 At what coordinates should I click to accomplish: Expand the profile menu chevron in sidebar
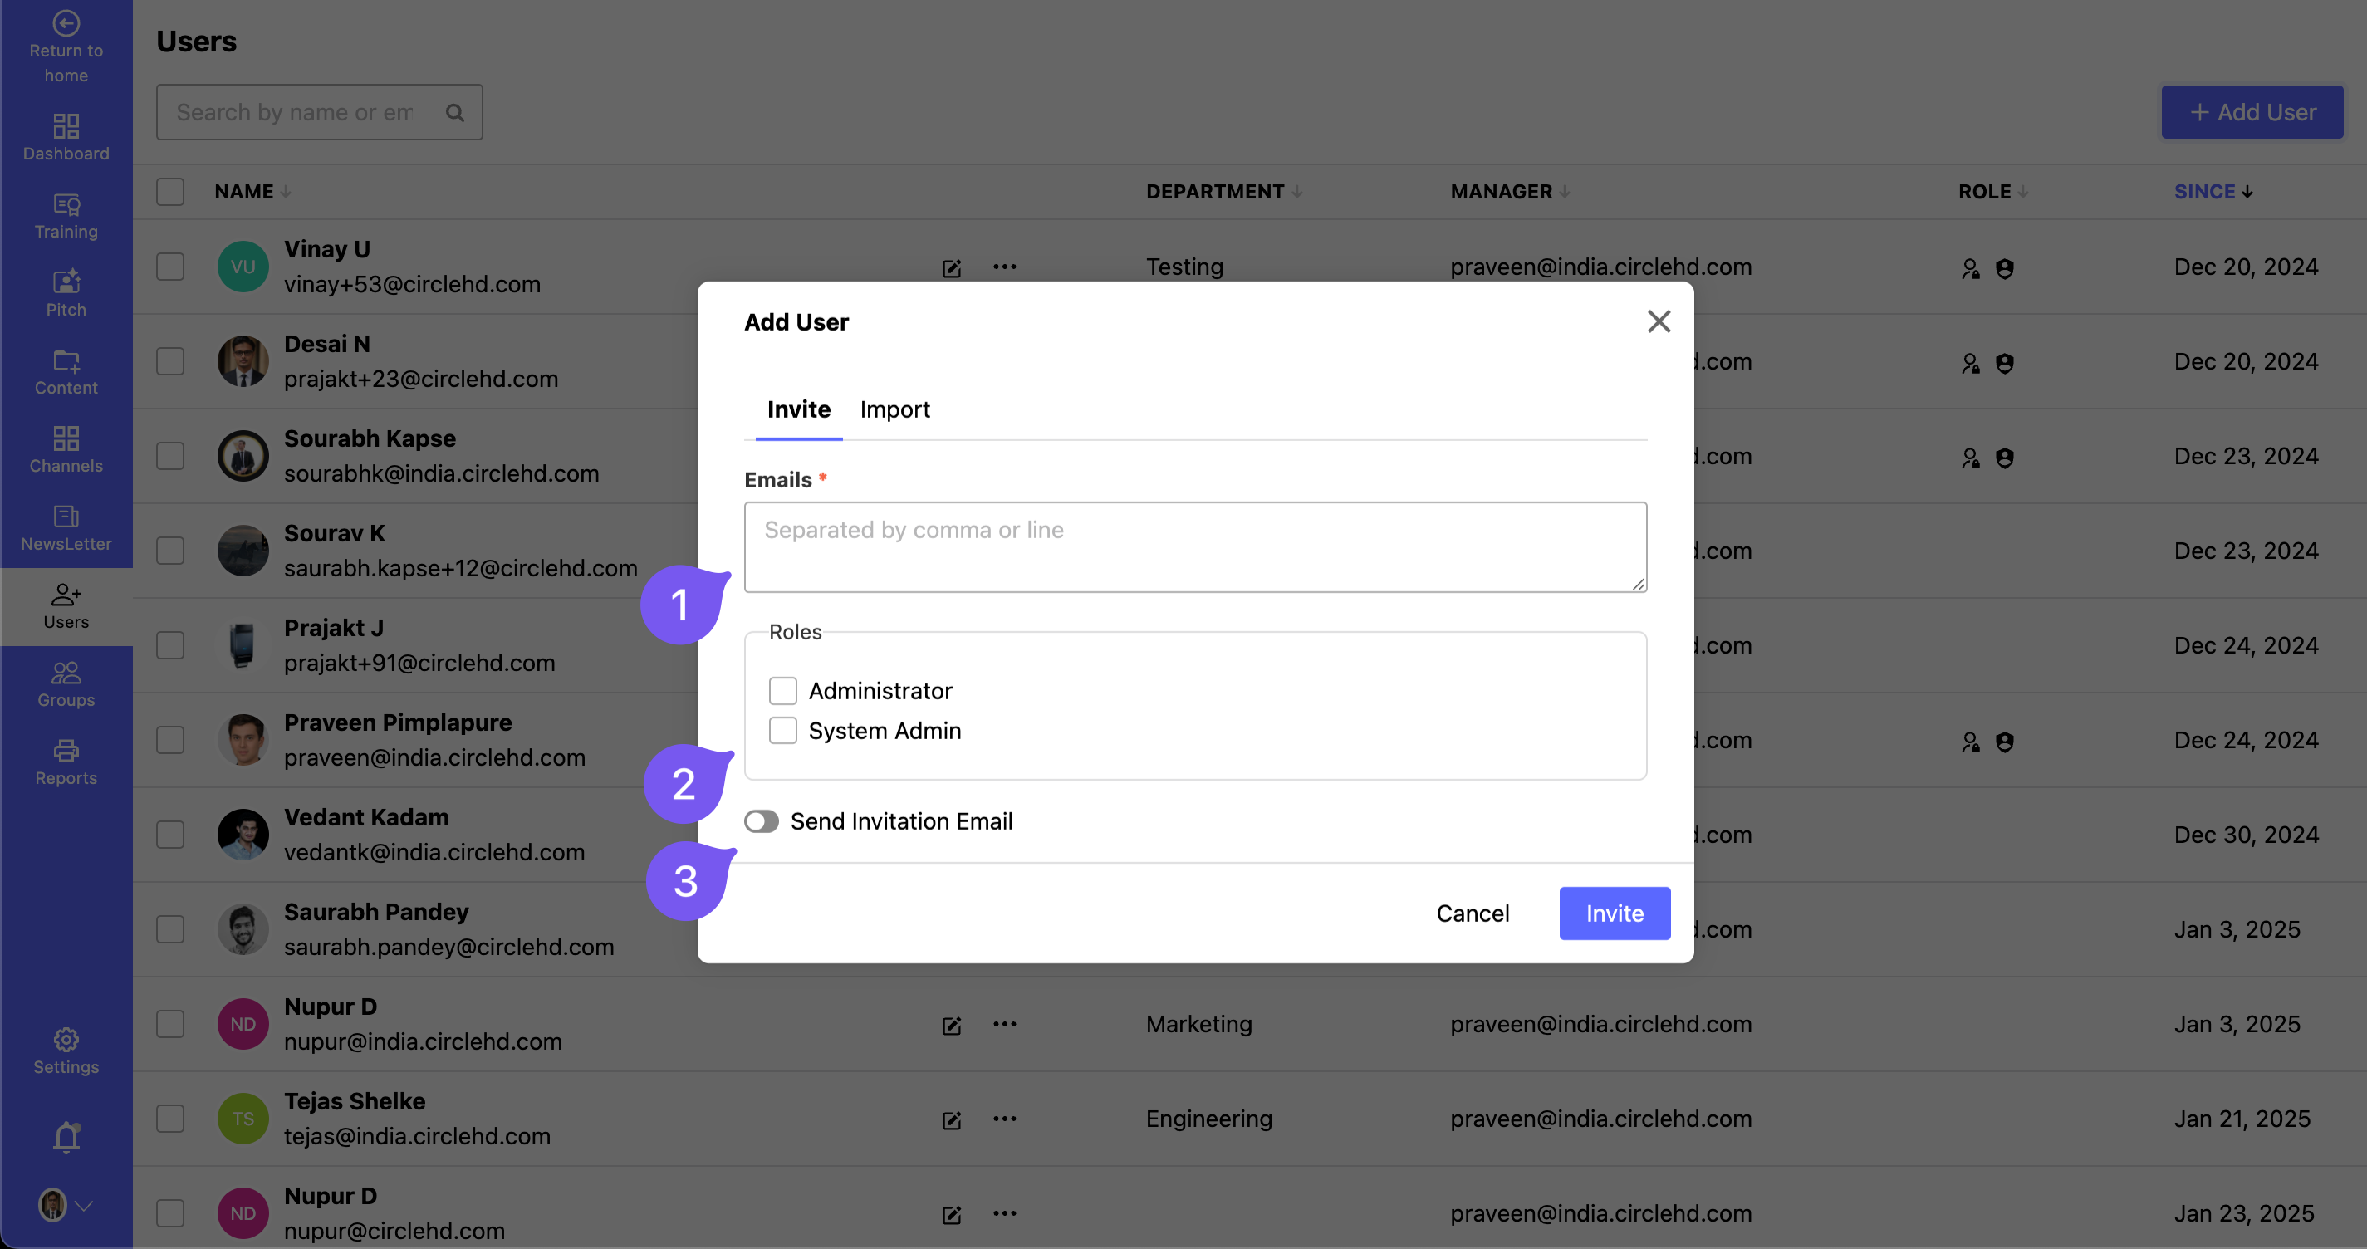84,1206
